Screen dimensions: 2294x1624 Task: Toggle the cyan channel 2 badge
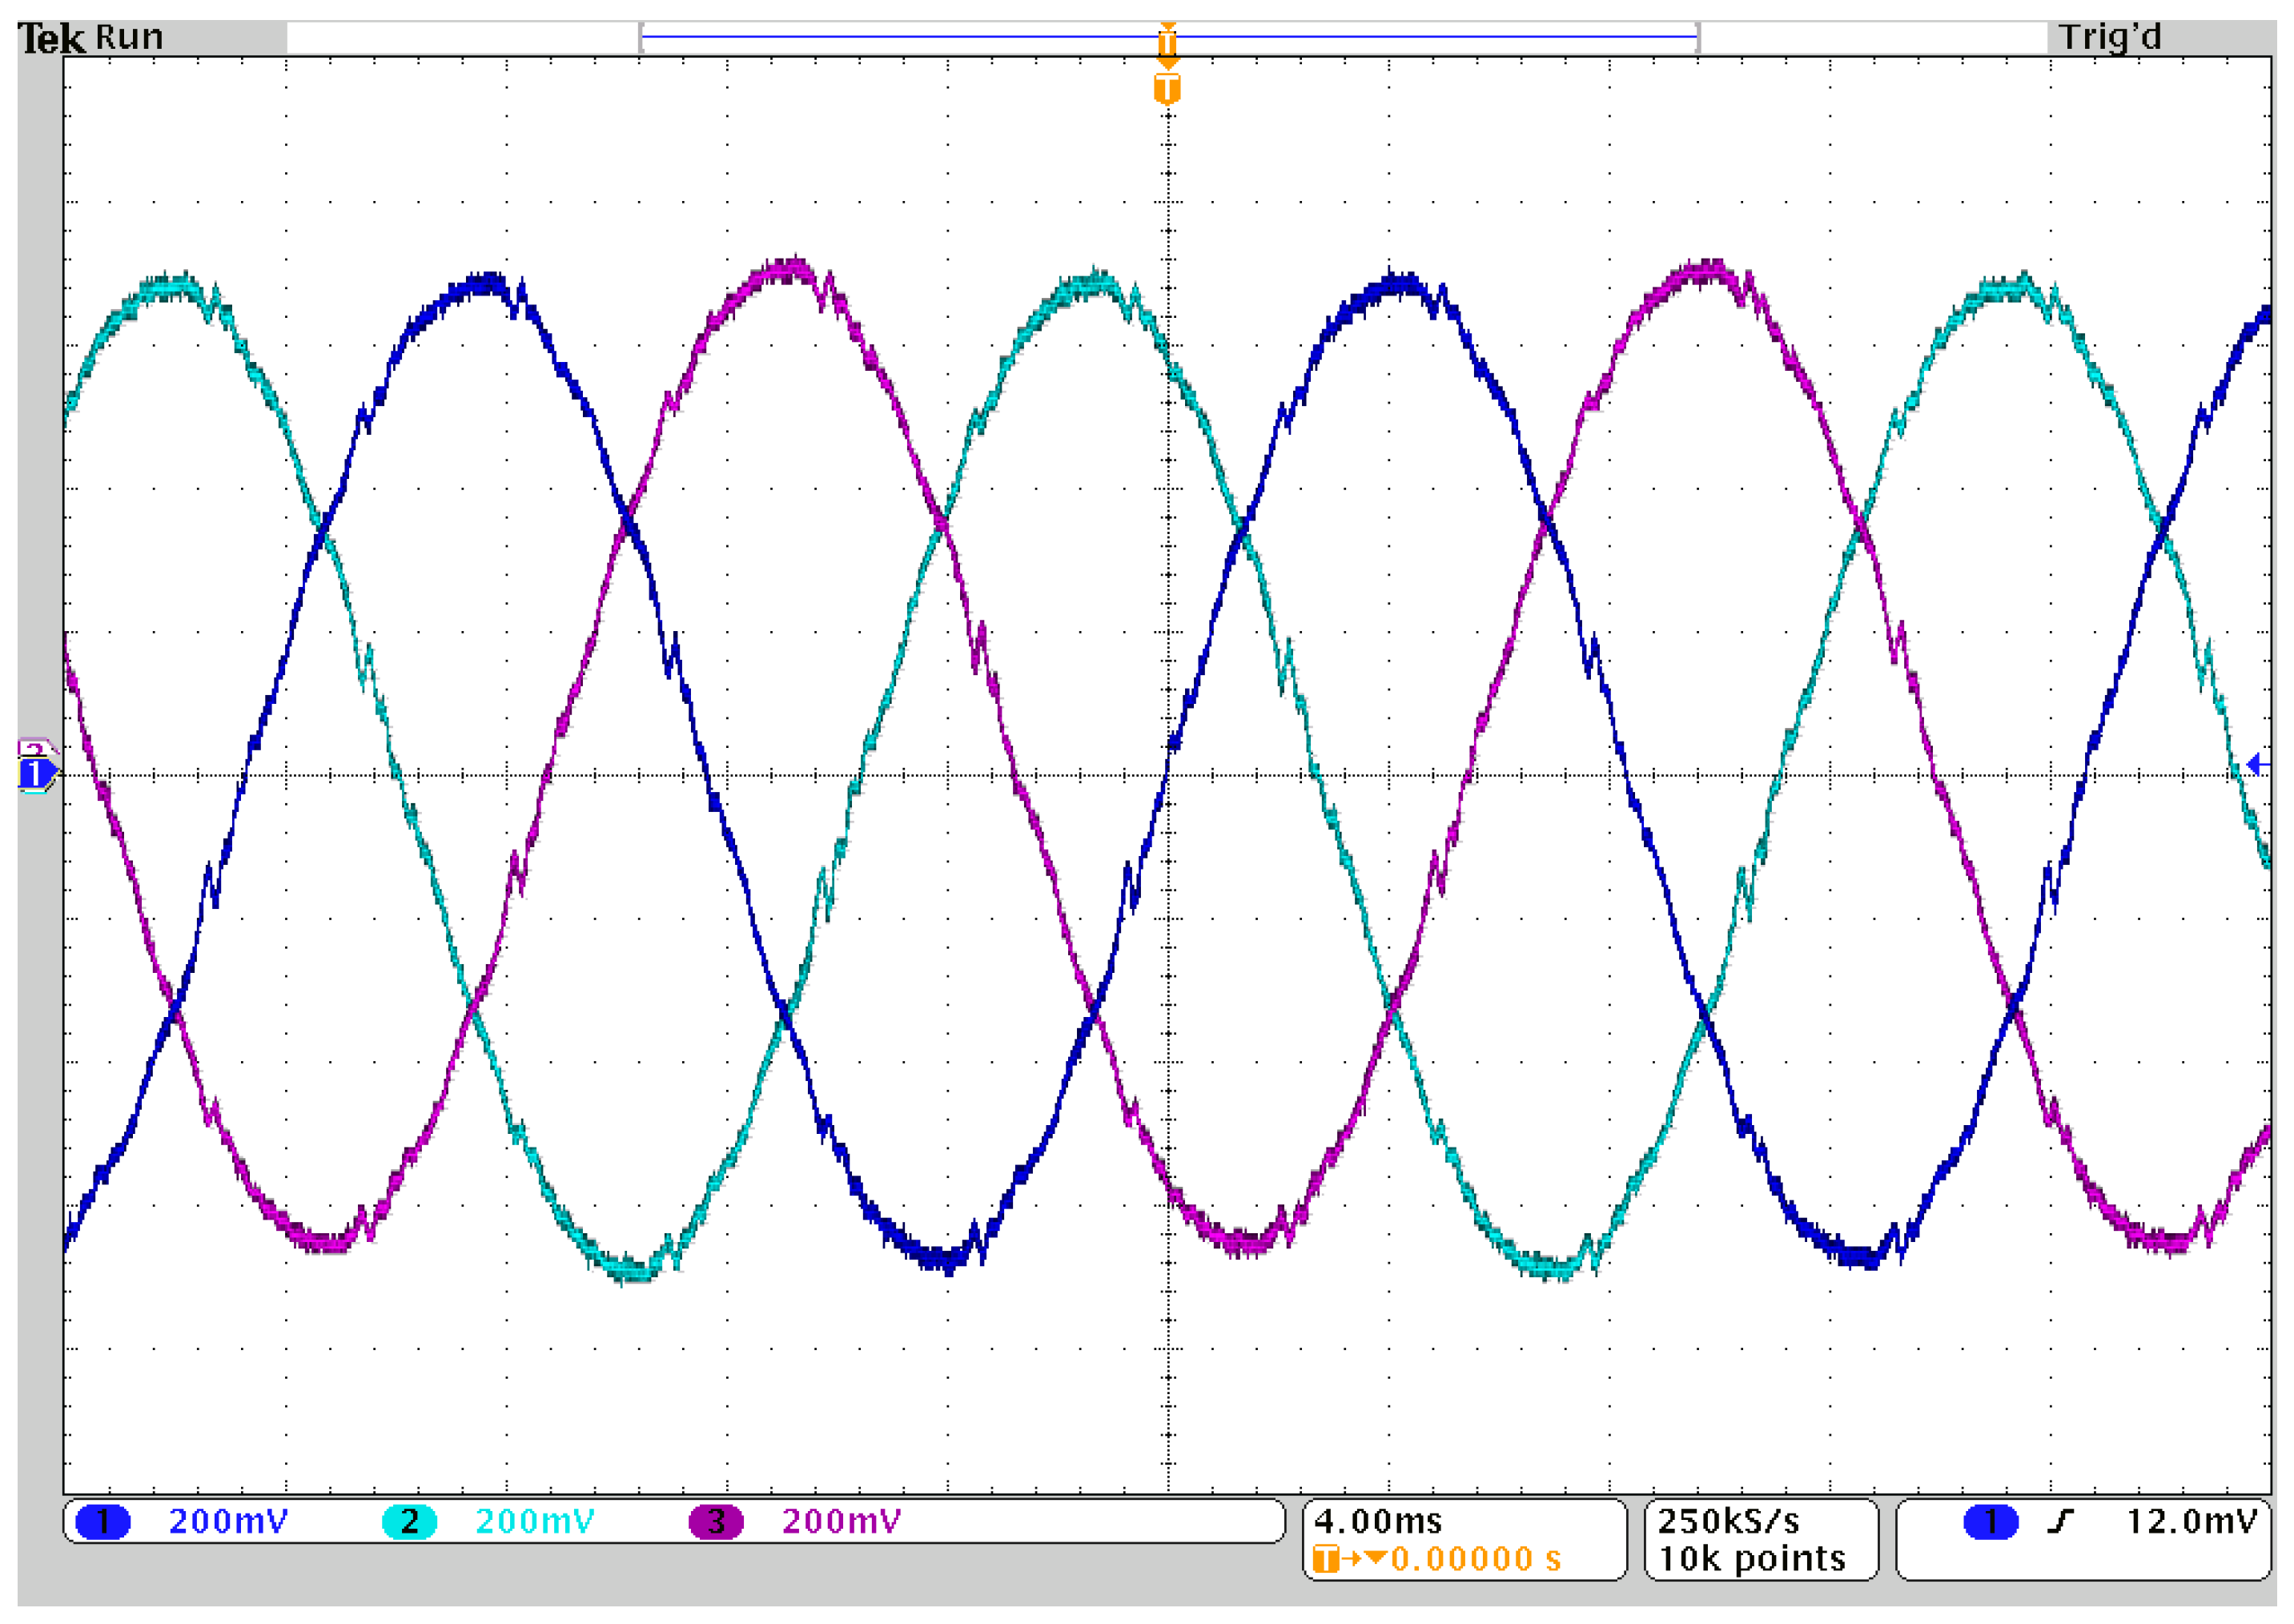tap(409, 1522)
